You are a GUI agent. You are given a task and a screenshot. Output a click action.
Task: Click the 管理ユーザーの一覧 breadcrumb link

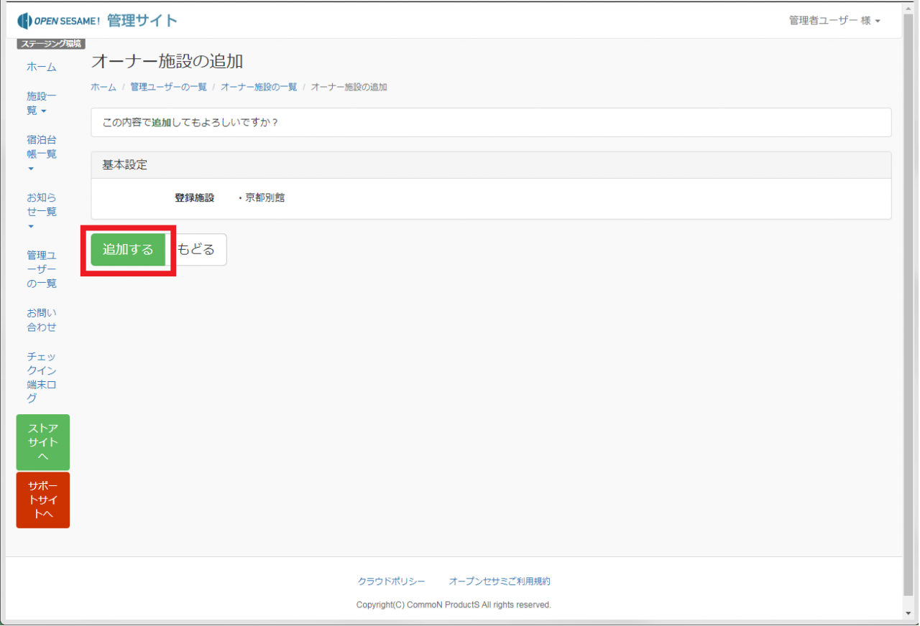coord(168,87)
